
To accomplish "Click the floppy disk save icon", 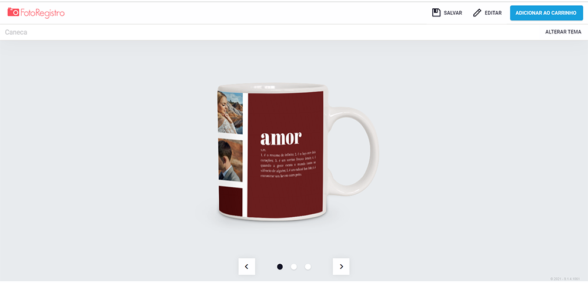I will (436, 13).
